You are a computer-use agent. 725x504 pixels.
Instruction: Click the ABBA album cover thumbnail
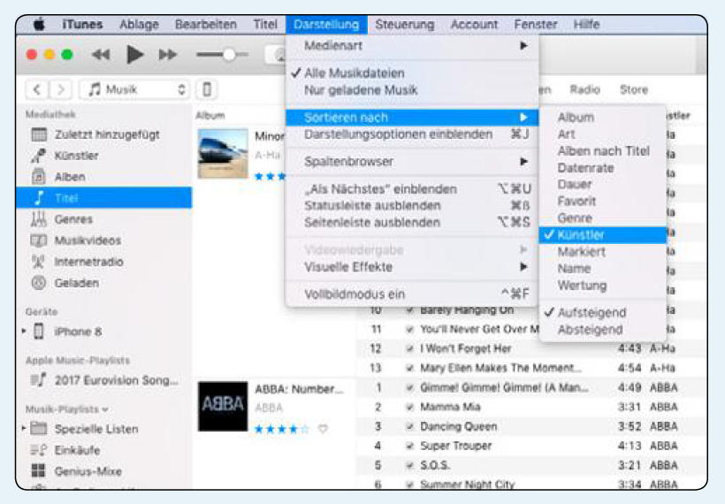click(x=223, y=407)
